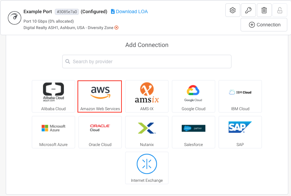
Task: Click the service key icon
Action: [x=248, y=10]
